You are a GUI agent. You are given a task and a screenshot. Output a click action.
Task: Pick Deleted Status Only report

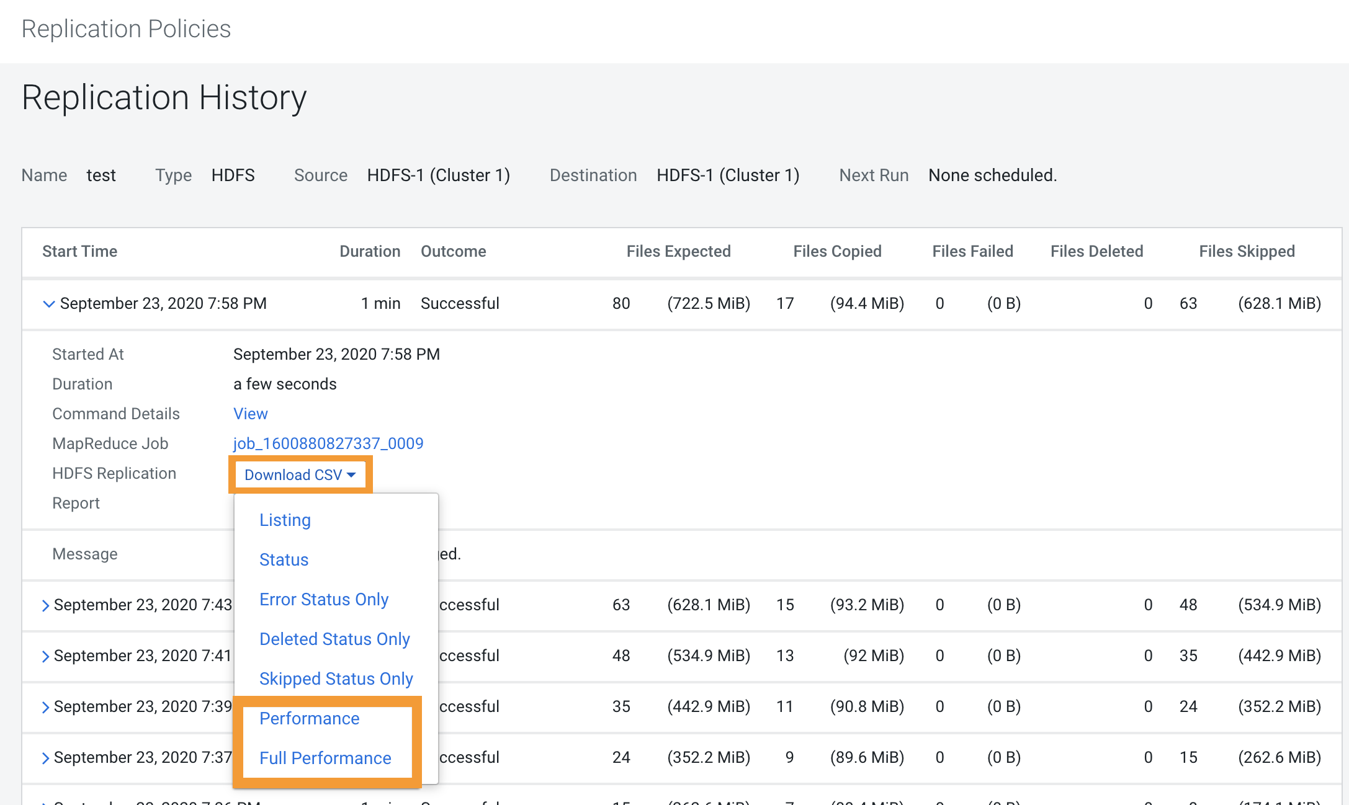(334, 639)
